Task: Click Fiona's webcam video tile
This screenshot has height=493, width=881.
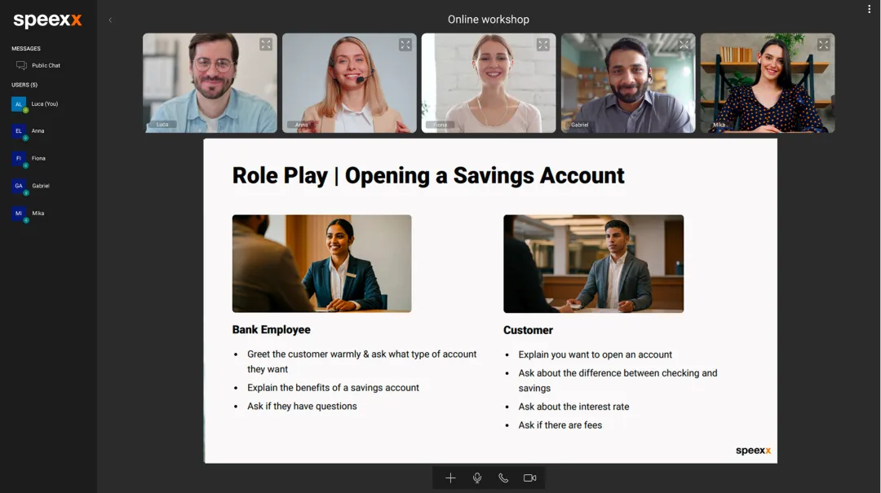Action: (x=489, y=83)
